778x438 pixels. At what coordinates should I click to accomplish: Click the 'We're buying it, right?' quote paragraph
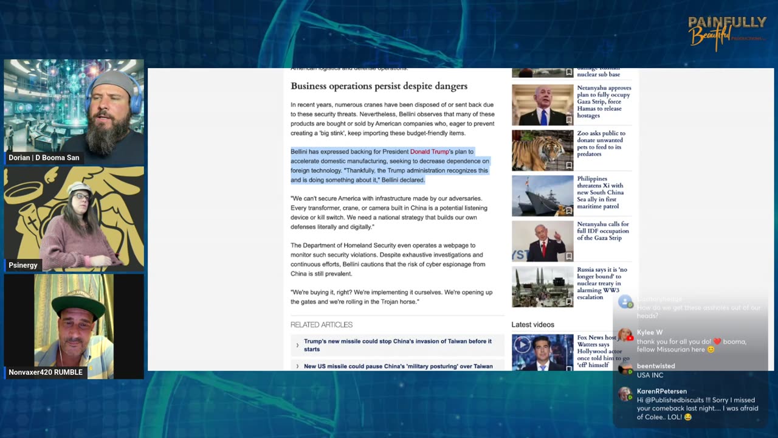391,297
